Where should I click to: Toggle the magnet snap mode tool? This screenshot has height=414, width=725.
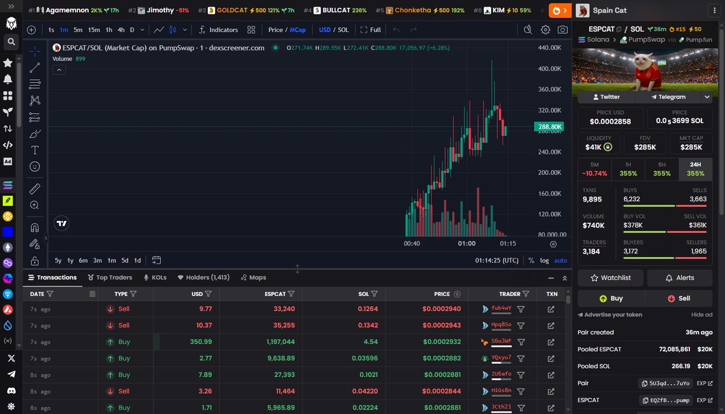[34, 228]
